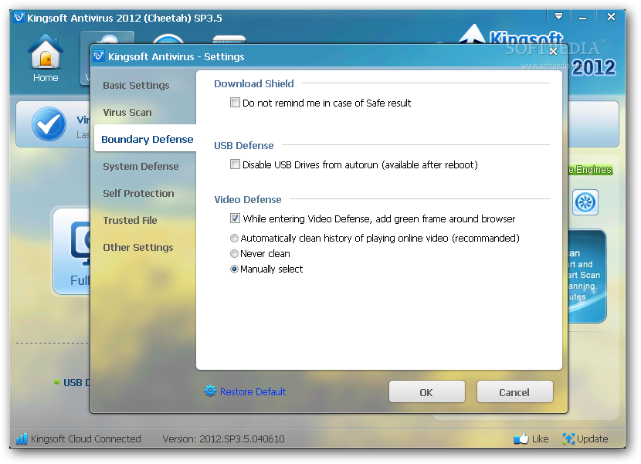
Task: Check Disable USB Drives from autorun
Action: tap(235, 164)
